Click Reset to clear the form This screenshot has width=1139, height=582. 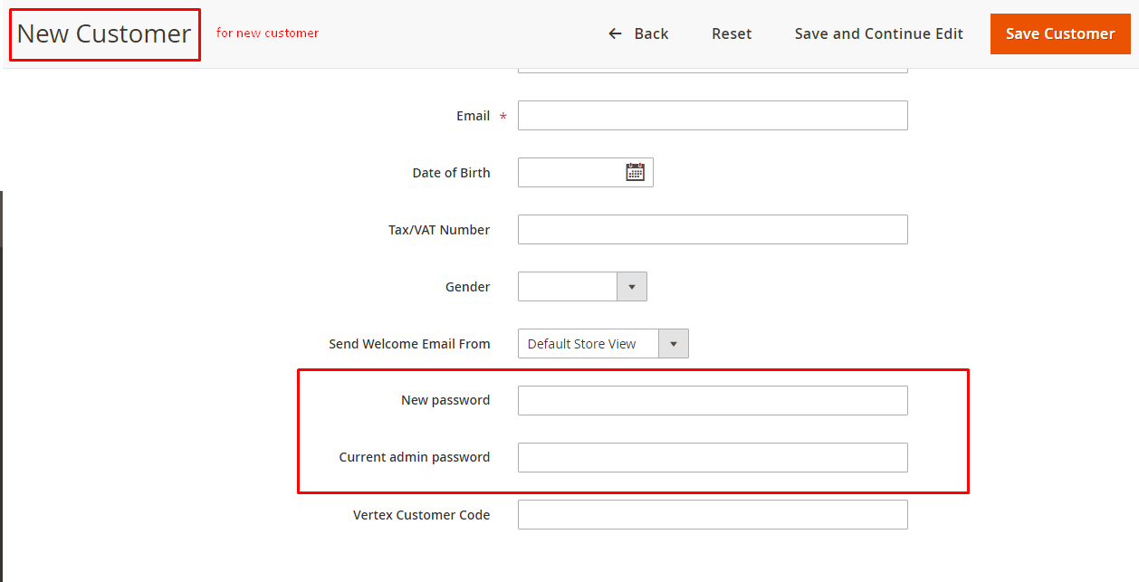point(732,33)
